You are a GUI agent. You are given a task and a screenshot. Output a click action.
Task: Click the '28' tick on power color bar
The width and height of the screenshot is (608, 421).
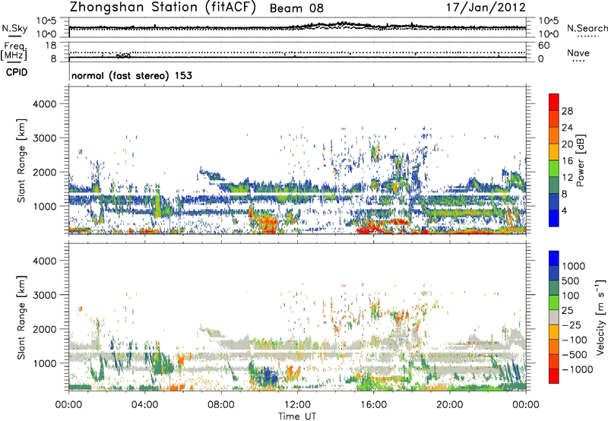click(x=567, y=111)
